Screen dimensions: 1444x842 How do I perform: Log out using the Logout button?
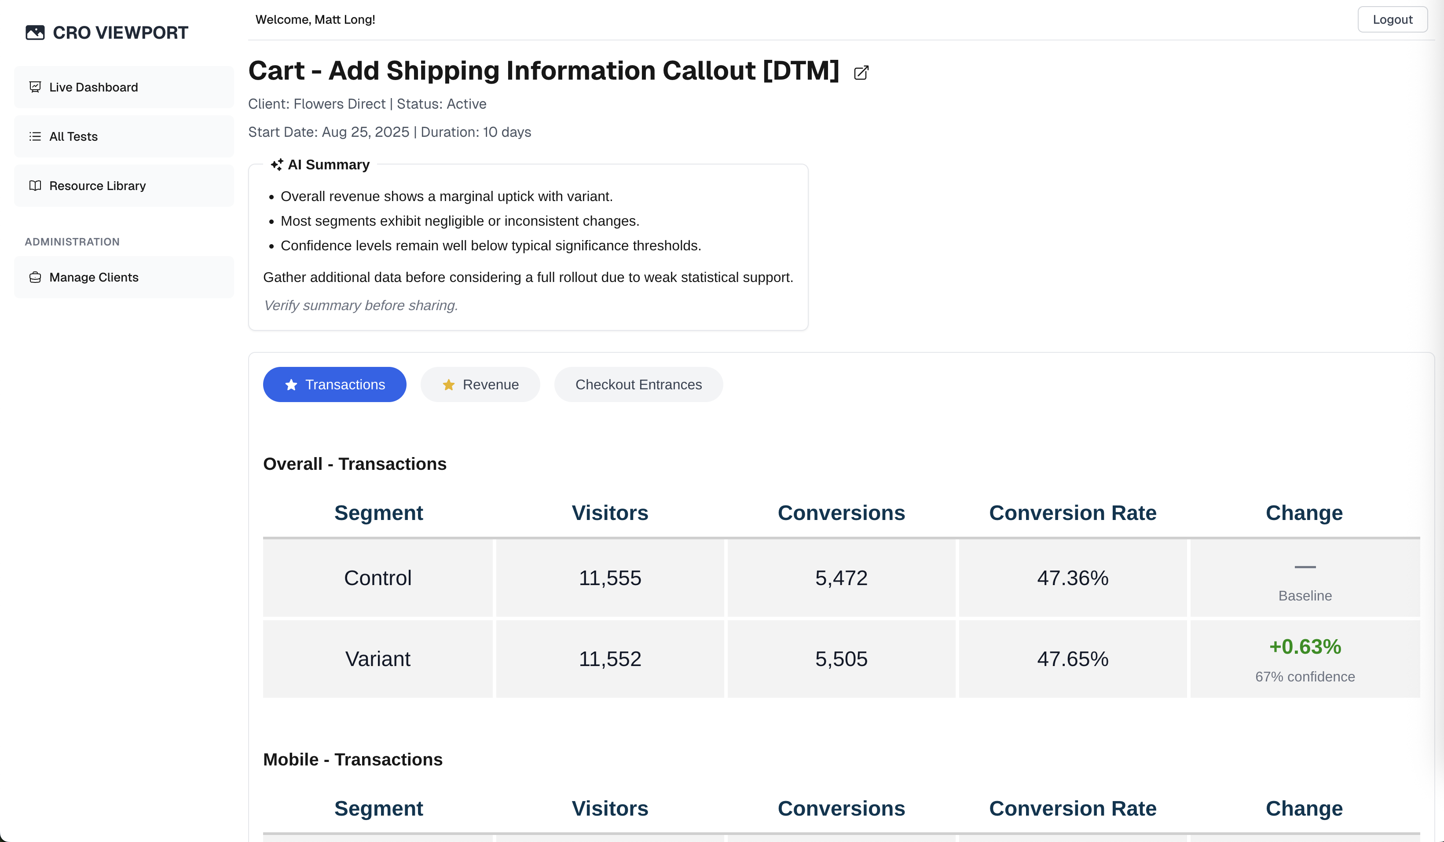[1392, 19]
